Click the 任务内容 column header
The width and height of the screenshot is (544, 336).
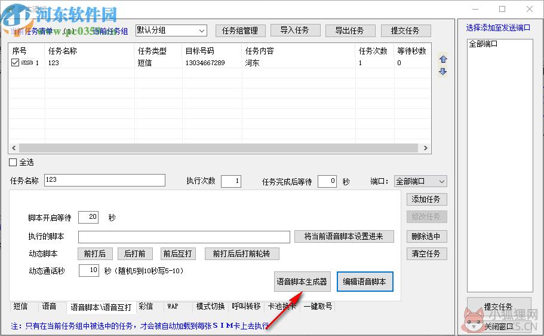[x=299, y=51]
